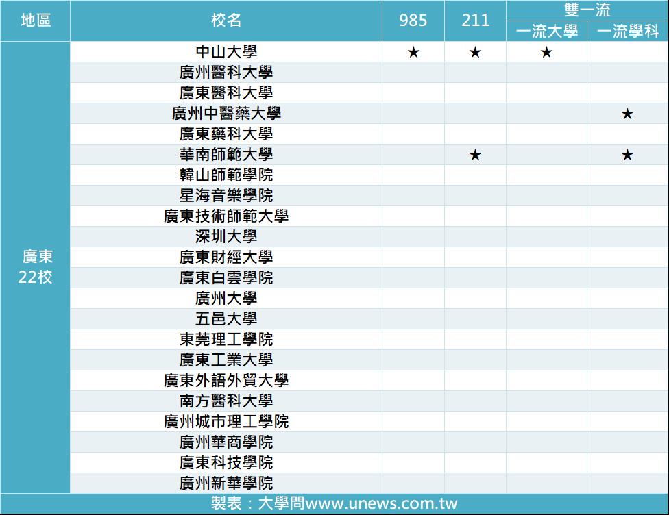Select 廣州城市理工學院 school name
669x515 pixels.
click(226, 421)
